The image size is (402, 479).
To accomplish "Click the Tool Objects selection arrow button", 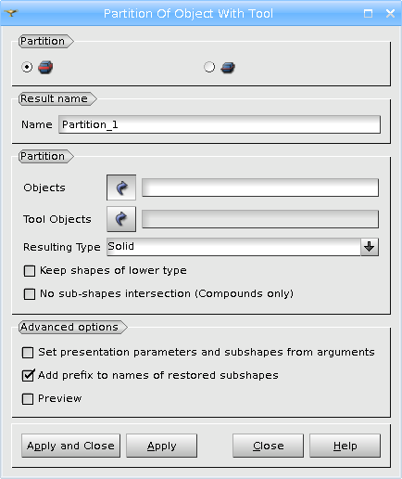I will (121, 219).
